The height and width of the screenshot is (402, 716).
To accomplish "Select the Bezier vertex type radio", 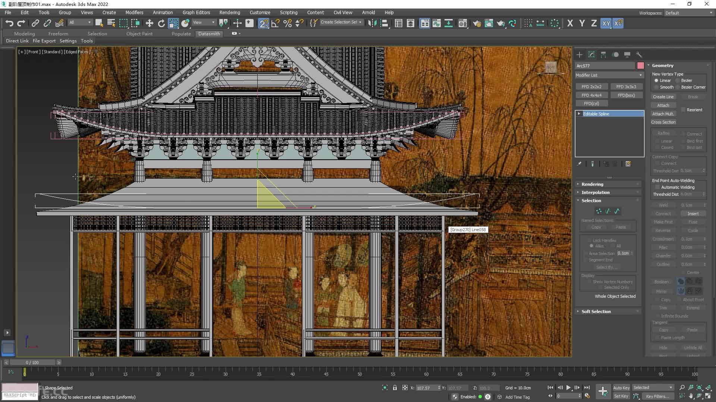I will (x=678, y=80).
